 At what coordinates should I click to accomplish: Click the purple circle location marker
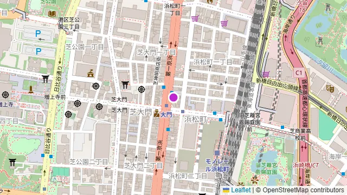(173, 97)
